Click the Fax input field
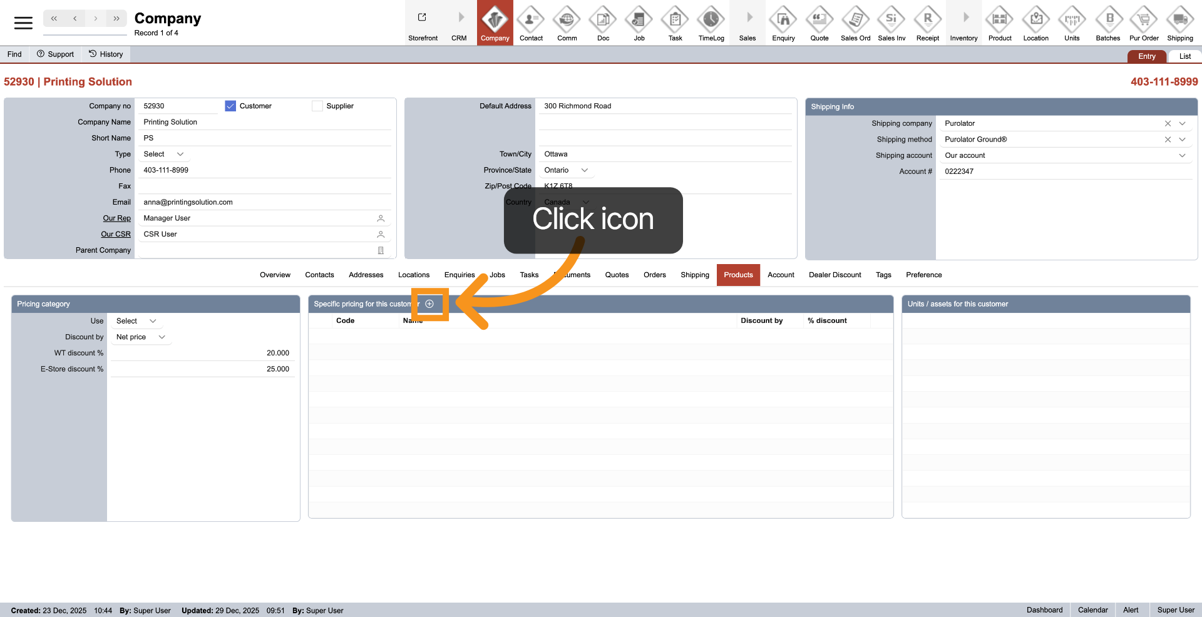 pos(263,186)
